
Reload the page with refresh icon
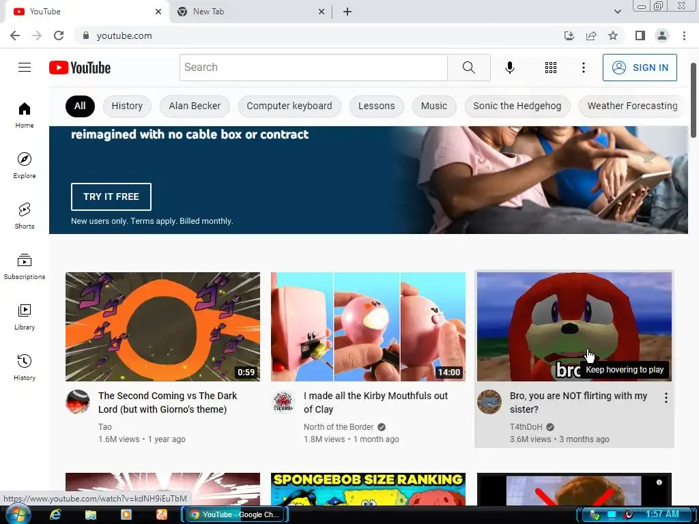[59, 35]
